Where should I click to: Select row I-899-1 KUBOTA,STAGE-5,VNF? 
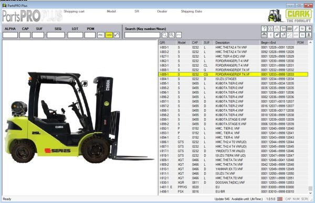pos(233,119)
